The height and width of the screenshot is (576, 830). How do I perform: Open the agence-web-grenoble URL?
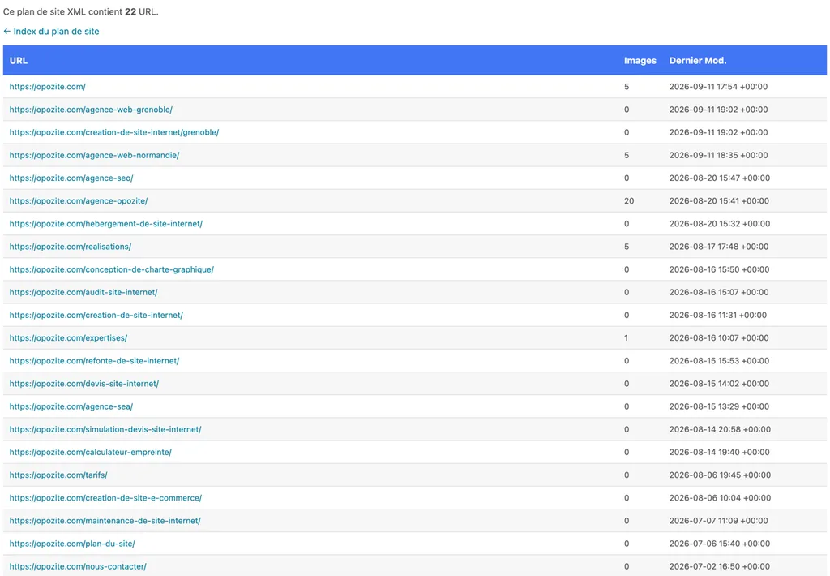[x=91, y=110]
